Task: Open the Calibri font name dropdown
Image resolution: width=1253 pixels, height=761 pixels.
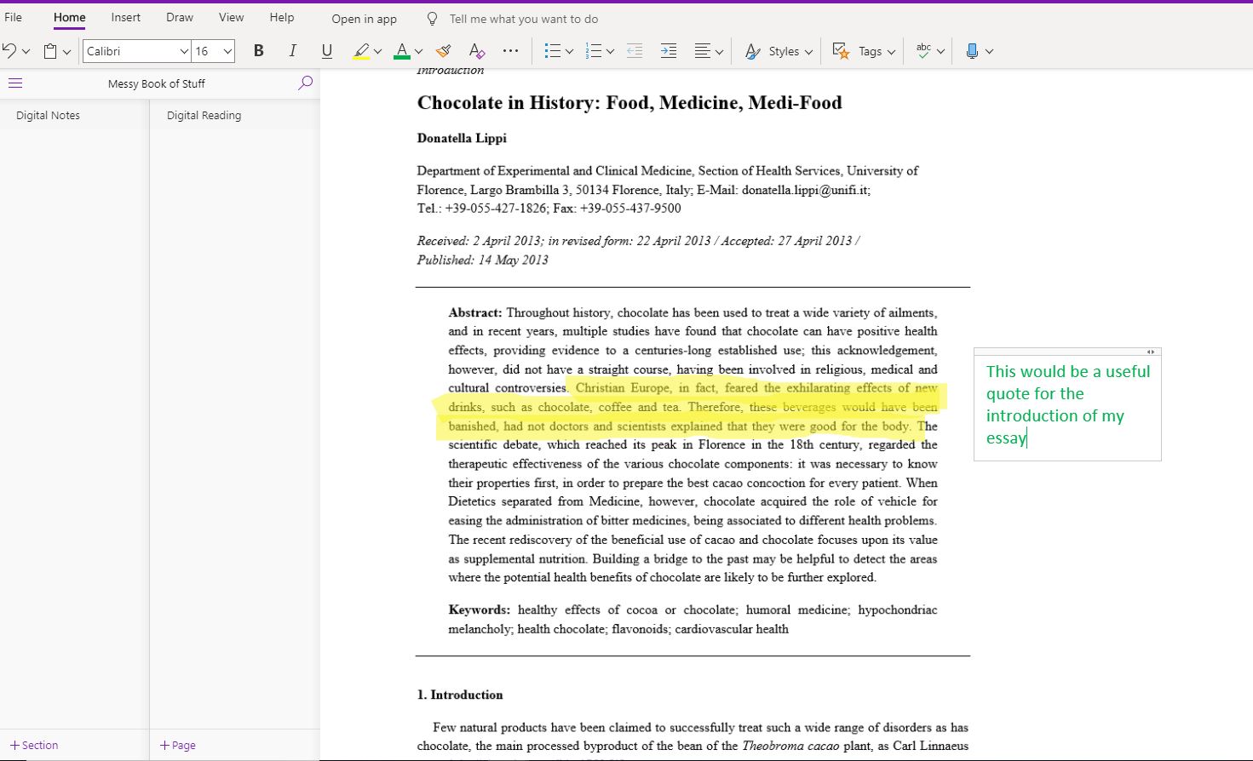Action: pyautogui.click(x=136, y=51)
